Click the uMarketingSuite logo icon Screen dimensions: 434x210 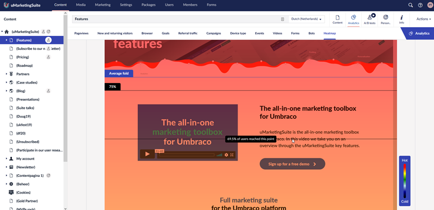[6, 5]
